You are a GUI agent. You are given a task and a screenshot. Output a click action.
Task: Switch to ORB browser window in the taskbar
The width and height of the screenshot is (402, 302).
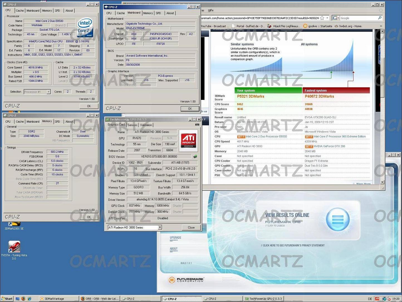100,299
